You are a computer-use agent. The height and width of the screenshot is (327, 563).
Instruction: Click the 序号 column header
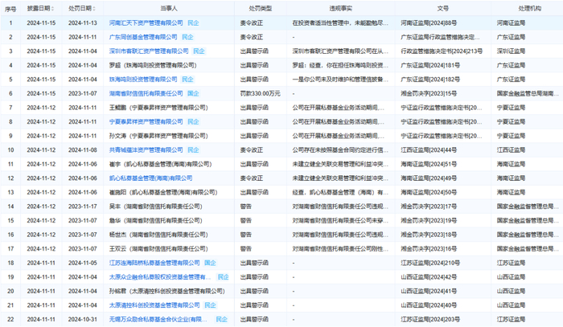[x=10, y=9]
